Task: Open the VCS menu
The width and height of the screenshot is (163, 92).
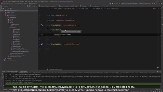Action: coord(39,1)
